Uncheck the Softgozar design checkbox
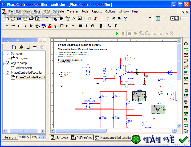Image resolution: width=191 pixels, height=147 pixels. click(x=8, y=53)
